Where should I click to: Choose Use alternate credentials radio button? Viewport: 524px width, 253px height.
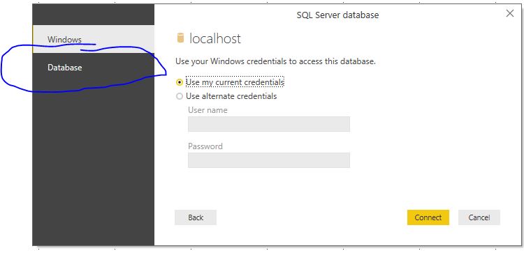pos(180,96)
